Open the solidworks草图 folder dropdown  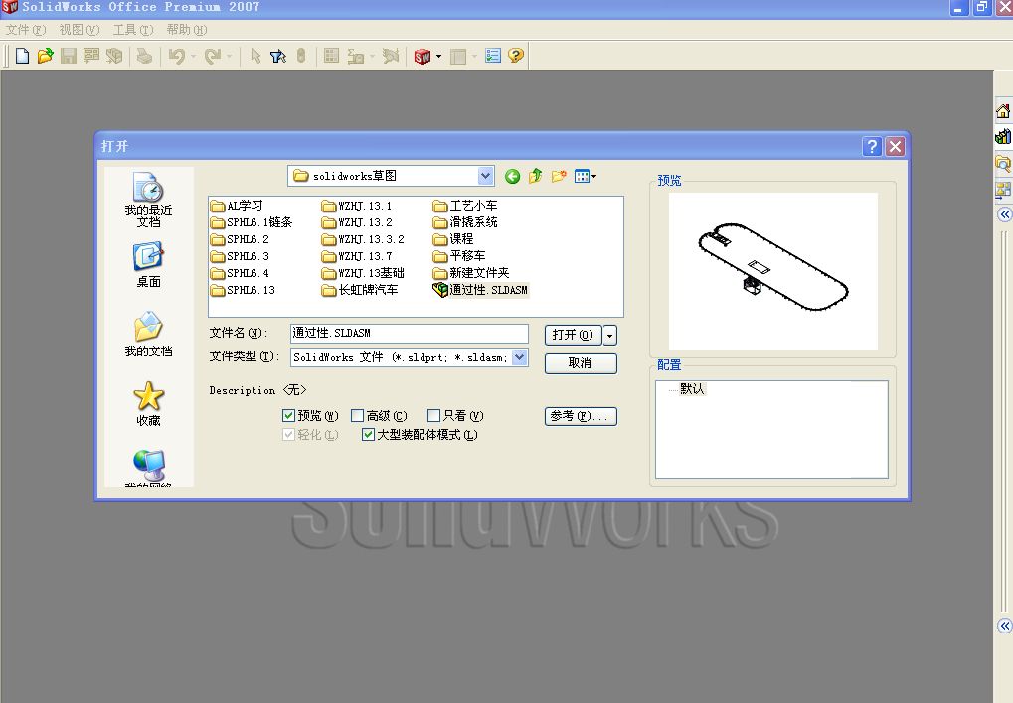tap(486, 176)
